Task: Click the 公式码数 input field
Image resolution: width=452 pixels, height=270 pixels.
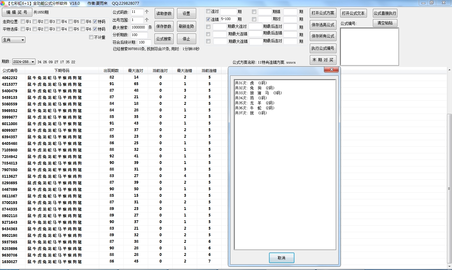Action: [x=137, y=12]
